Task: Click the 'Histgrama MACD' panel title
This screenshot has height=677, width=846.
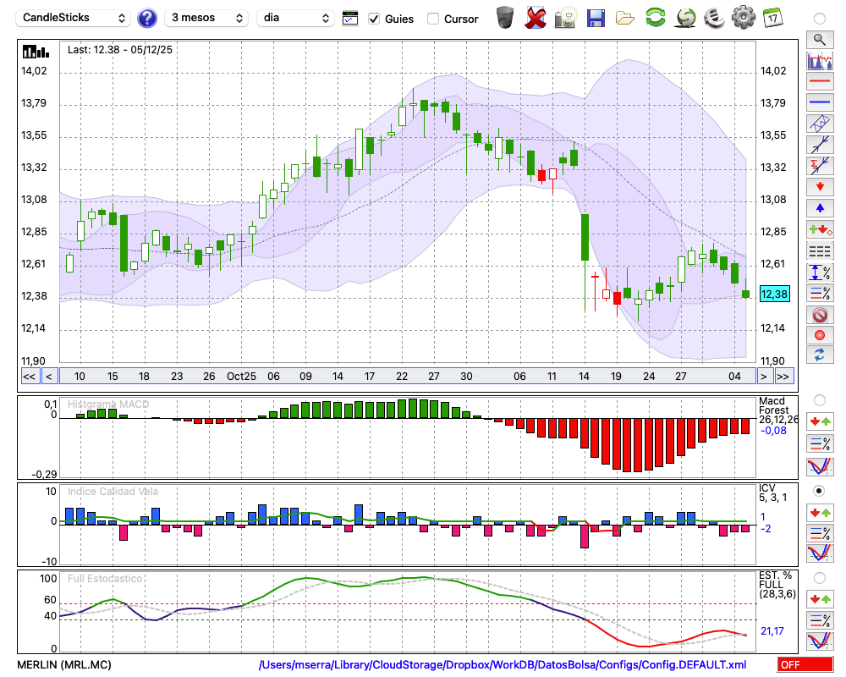Action: coord(108,405)
